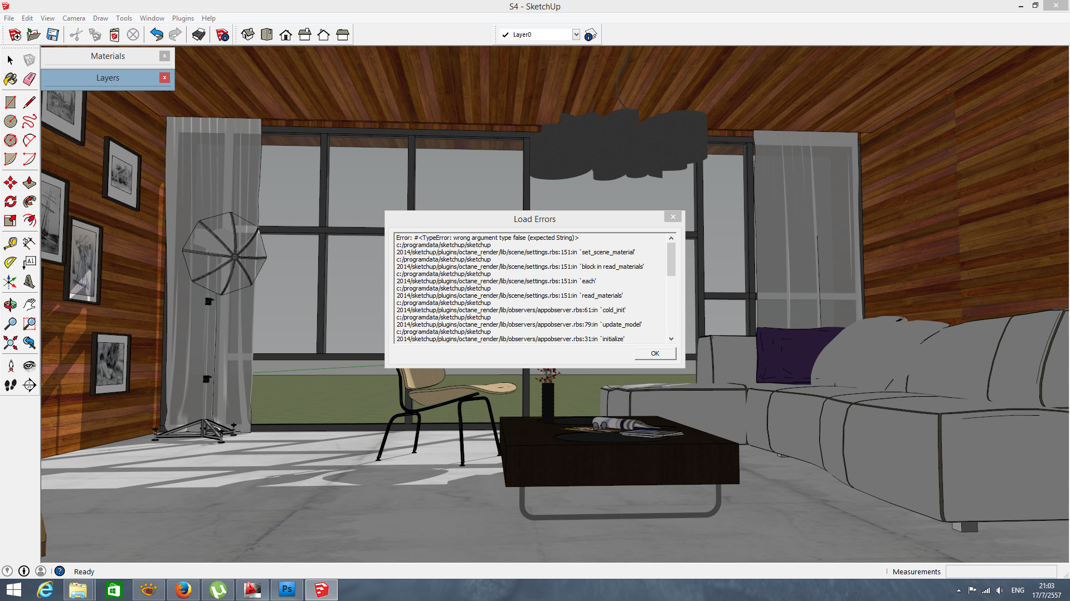1070x601 pixels.
Task: Switch to Iso view
Action: (248, 35)
